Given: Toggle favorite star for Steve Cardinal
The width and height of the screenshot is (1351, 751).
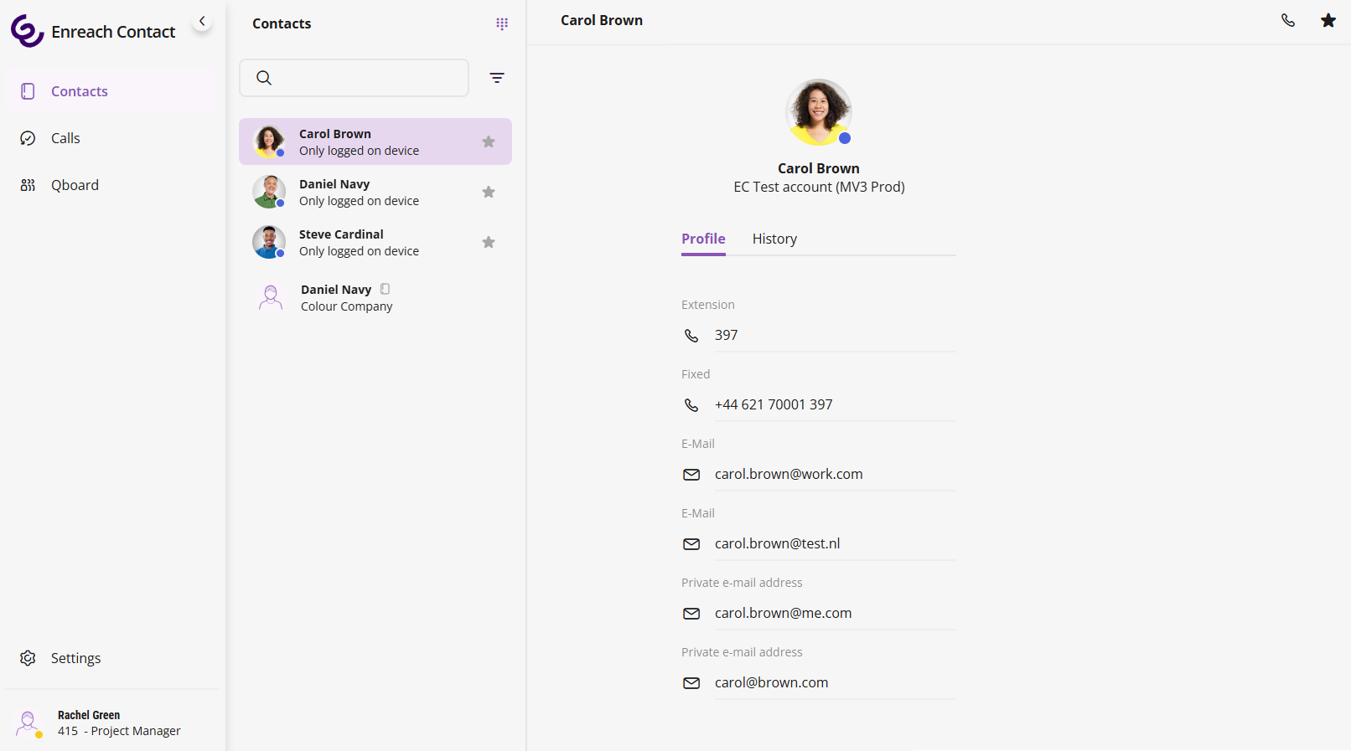Looking at the screenshot, I should pos(489,242).
